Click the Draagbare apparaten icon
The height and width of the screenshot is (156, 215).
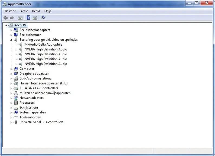[x=16, y=74]
